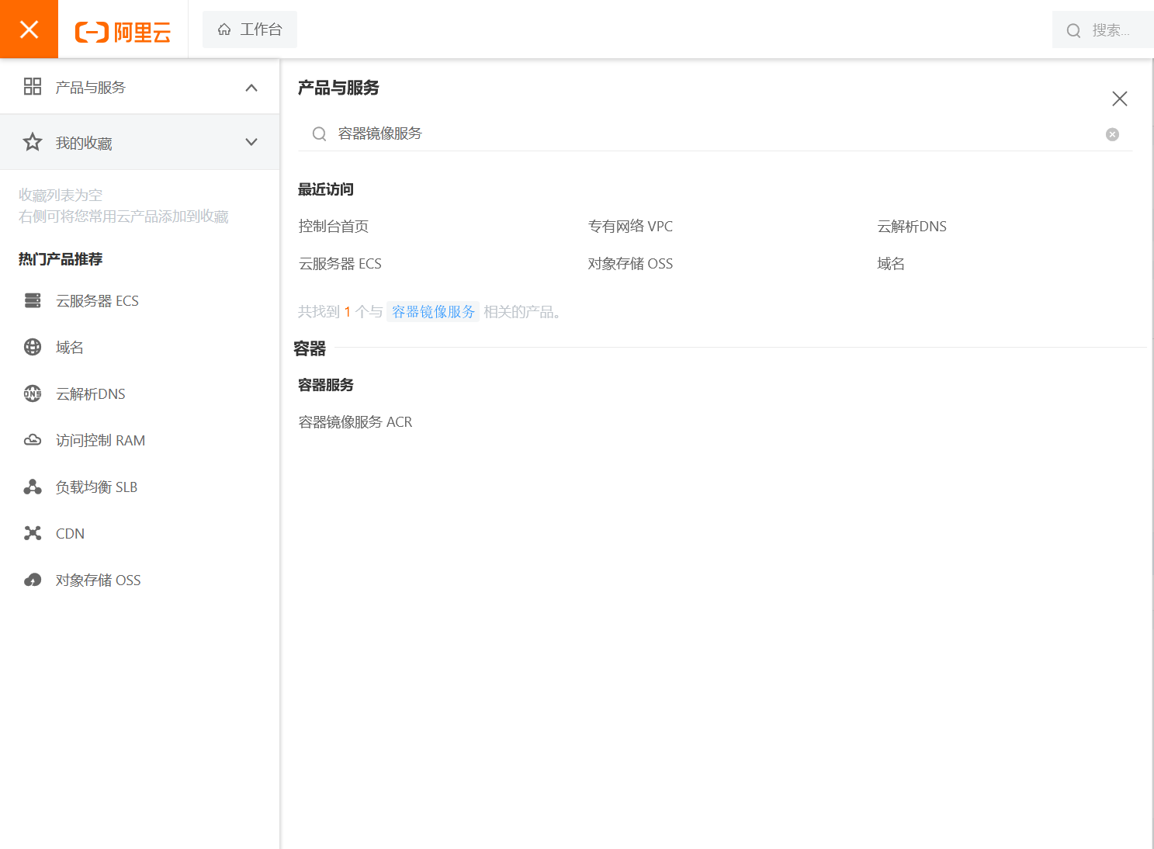This screenshot has height=849, width=1154.
Task: Open 域名 from hot products list
Action: point(70,348)
